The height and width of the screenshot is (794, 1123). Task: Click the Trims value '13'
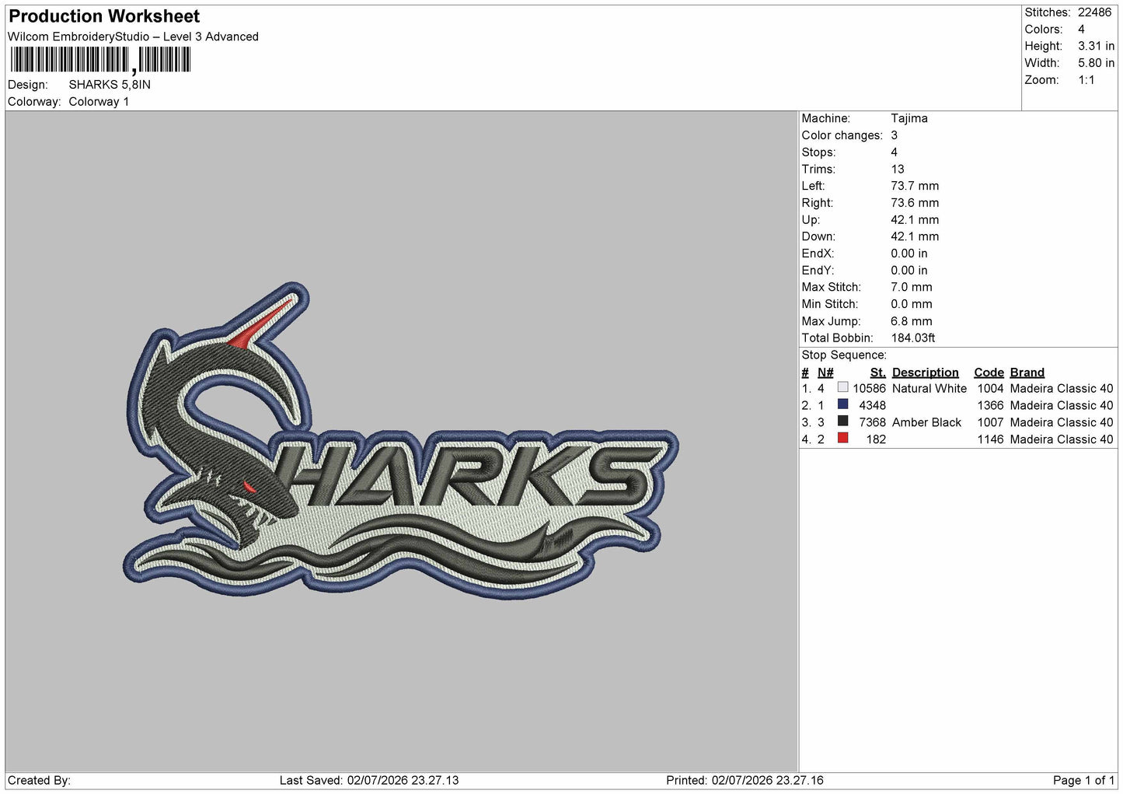pyautogui.click(x=897, y=169)
